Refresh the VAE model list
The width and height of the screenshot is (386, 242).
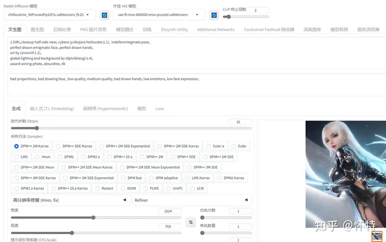(x=214, y=15)
